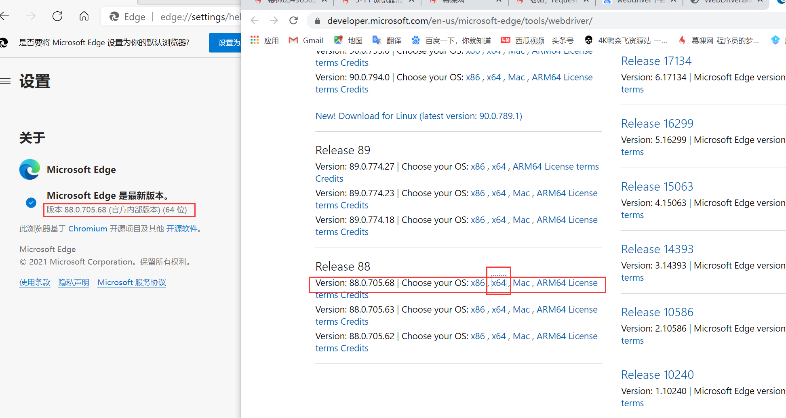Download x64 driver for version 89.0.774.27
This screenshot has width=786, height=418.
(499, 166)
